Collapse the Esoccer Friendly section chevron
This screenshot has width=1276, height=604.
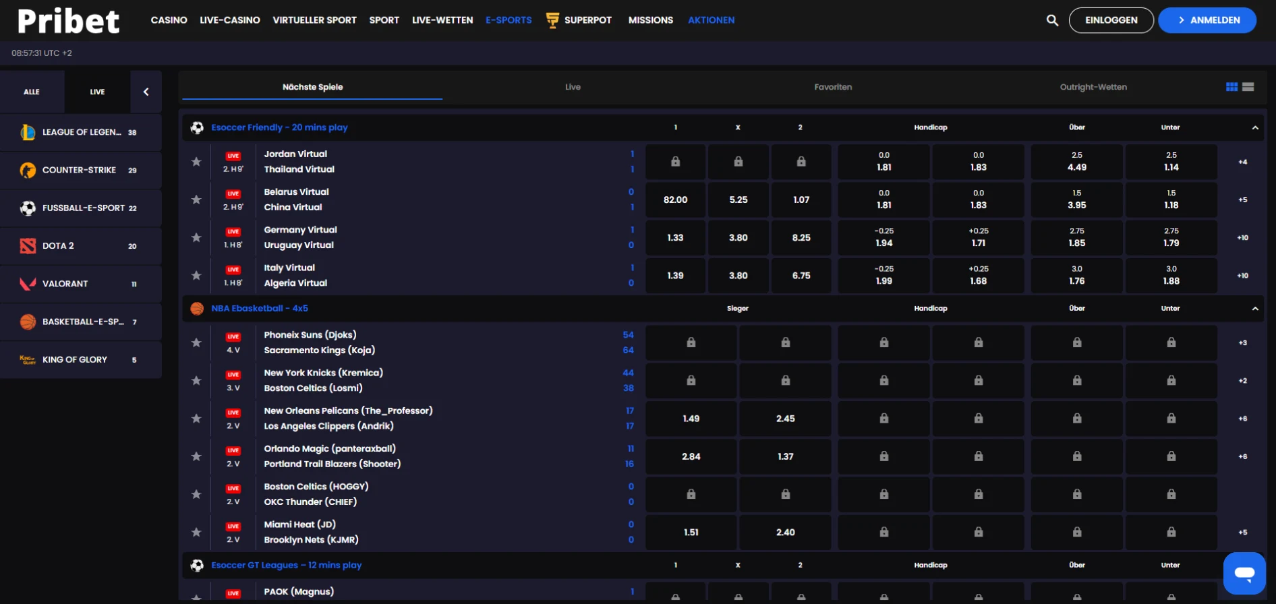coord(1255,127)
